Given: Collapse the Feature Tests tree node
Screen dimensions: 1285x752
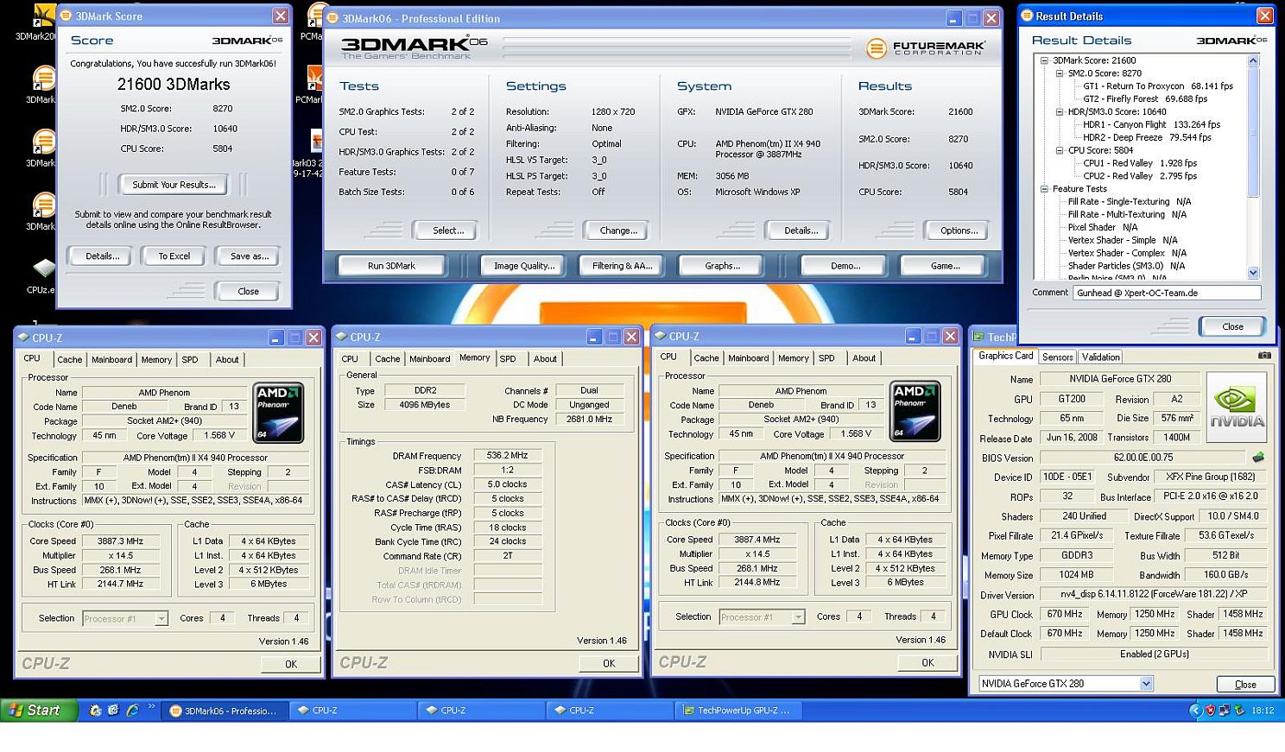Looking at the screenshot, I should pyautogui.click(x=1044, y=188).
